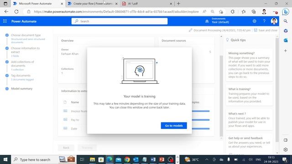Click Save and close
Image resolution: width=292 pixels, height=164 pixels.
coord(266,30)
